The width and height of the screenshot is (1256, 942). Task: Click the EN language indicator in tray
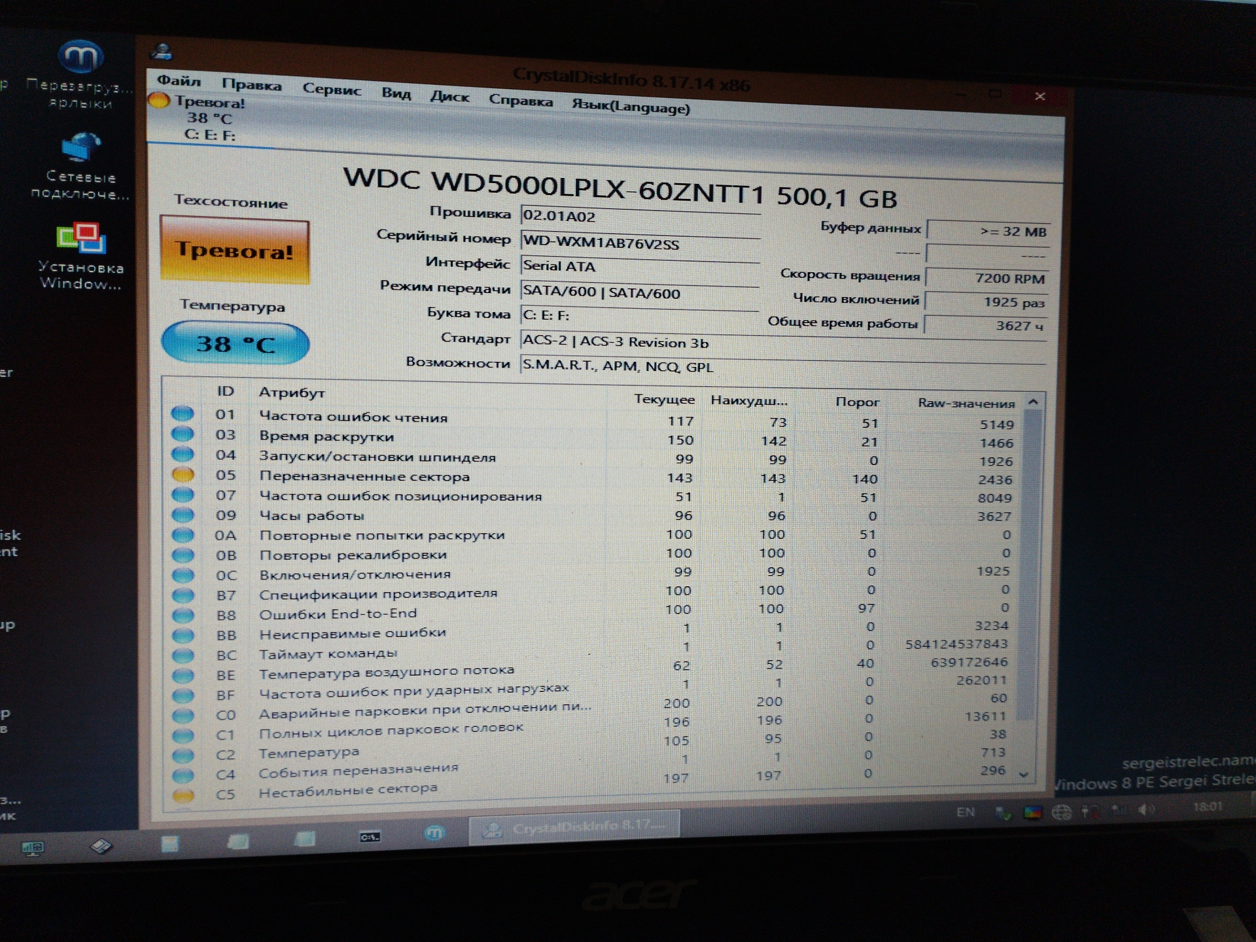(x=965, y=812)
